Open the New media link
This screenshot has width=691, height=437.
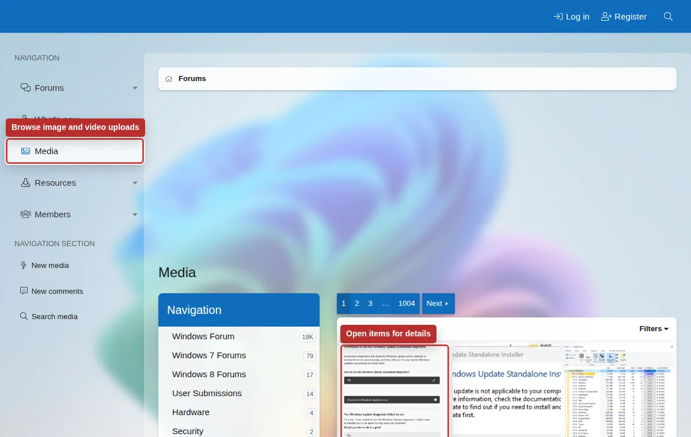coord(50,266)
